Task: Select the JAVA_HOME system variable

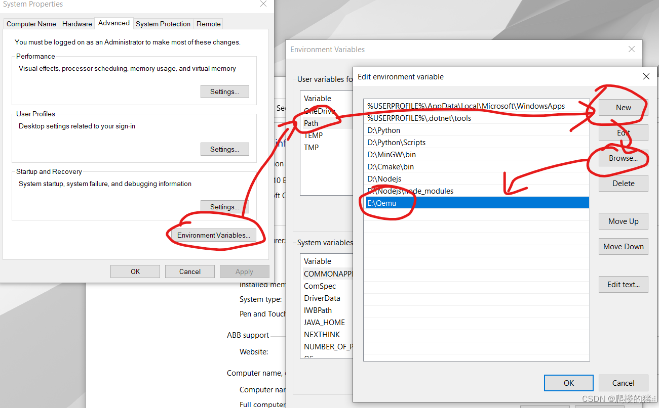Action: 327,322
